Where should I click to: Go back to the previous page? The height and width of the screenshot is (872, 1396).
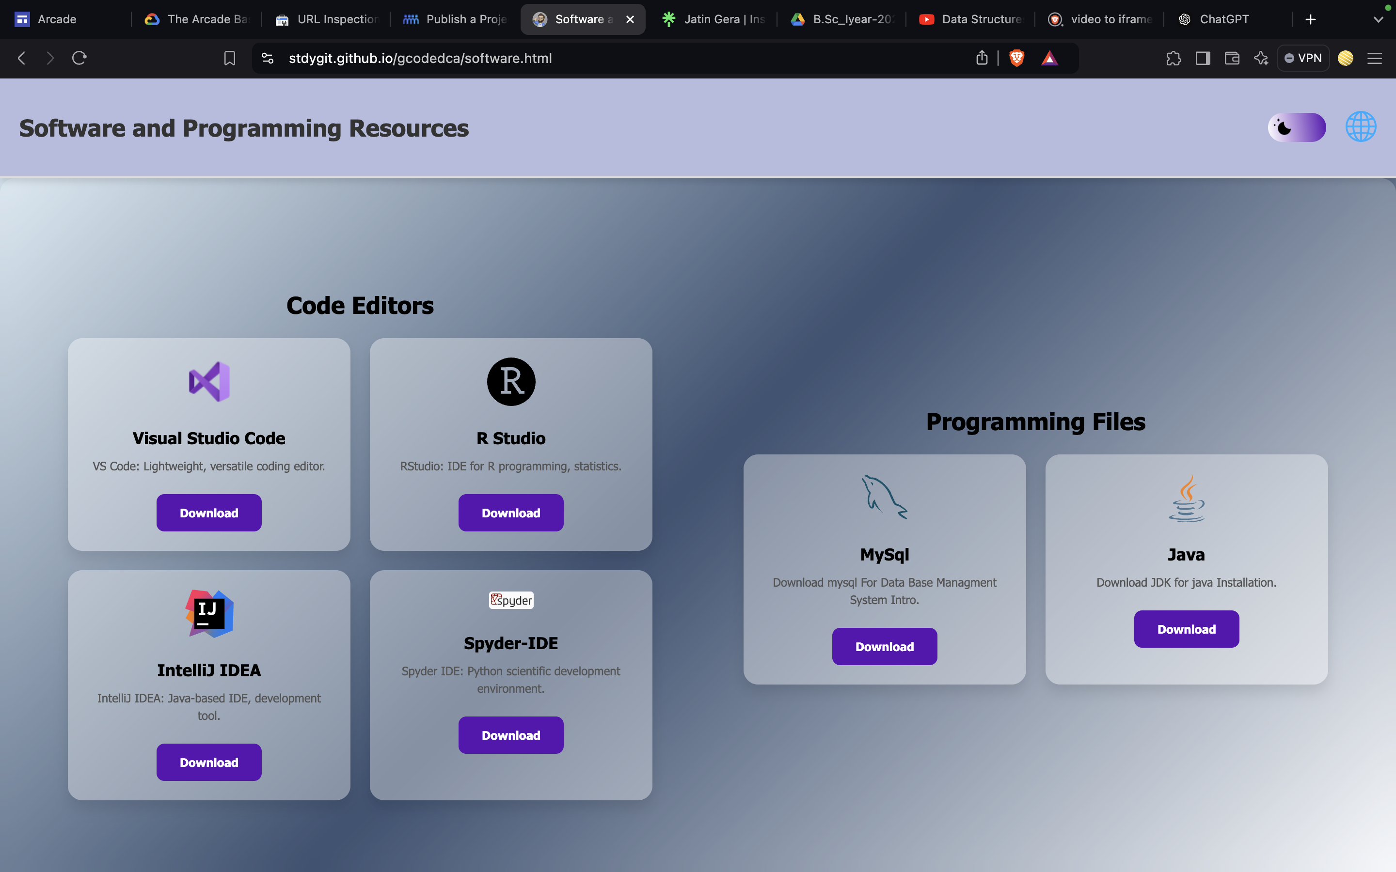pos(21,58)
